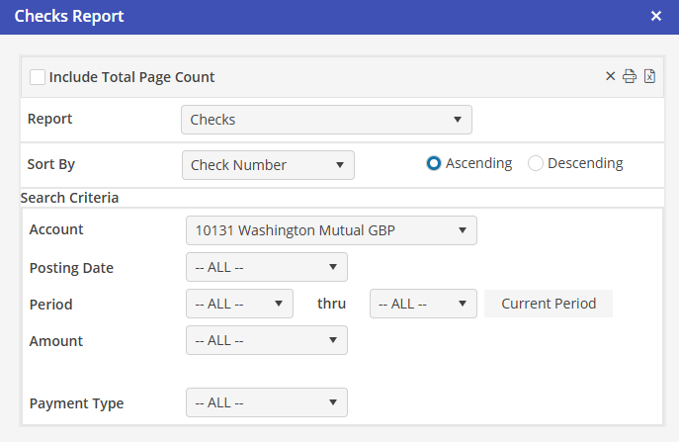Click the Current Period button
This screenshot has height=442, width=679.
click(x=549, y=304)
